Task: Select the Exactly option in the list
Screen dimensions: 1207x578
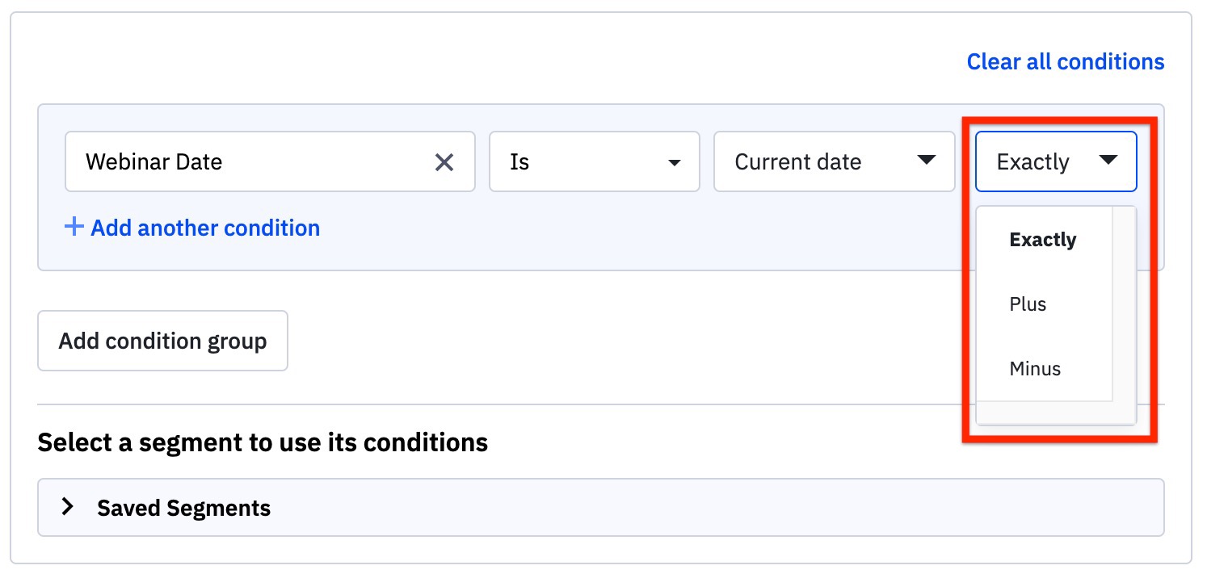Action: click(x=1042, y=240)
